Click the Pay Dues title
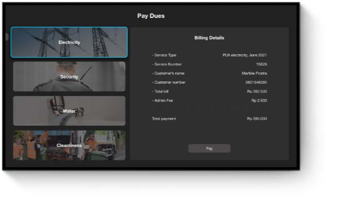338x198 pixels. pyautogui.click(x=151, y=16)
